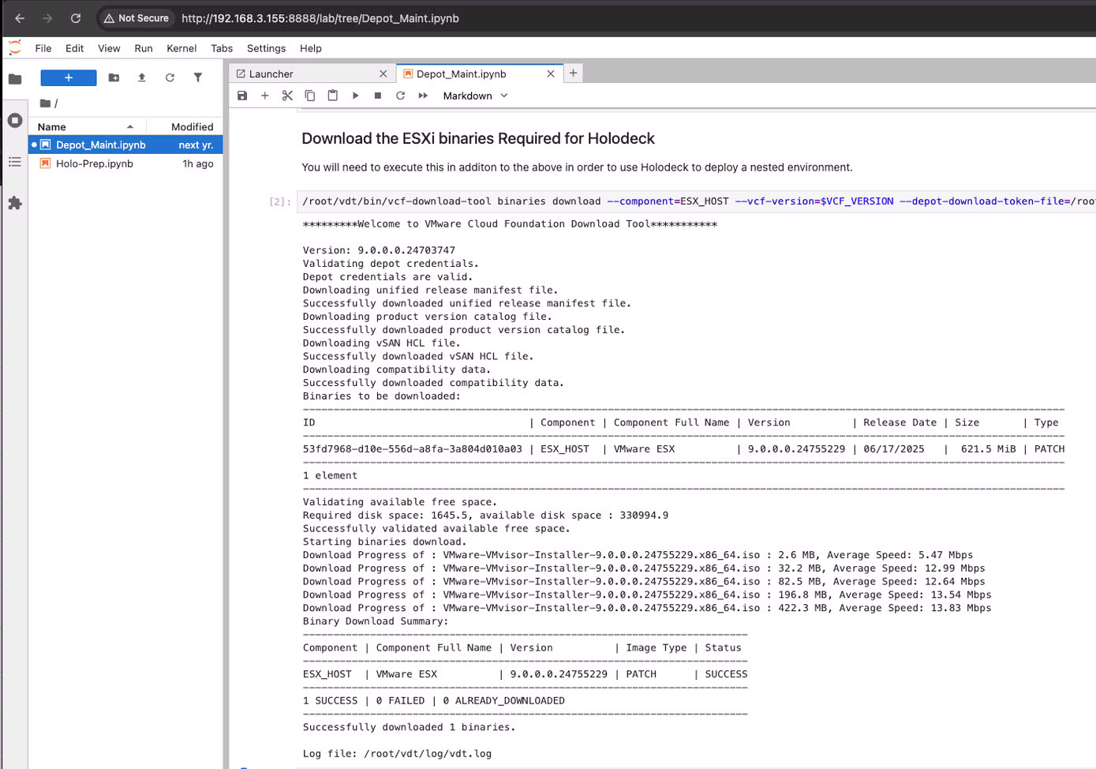Screen dimensions: 1096x769
Task: Click the JupyterLab logo icon
Action: [x=15, y=48]
